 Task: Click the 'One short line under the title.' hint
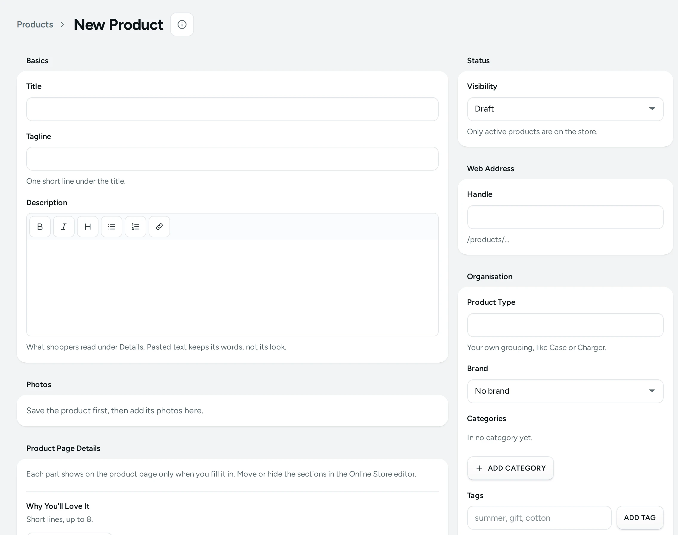[x=76, y=181]
